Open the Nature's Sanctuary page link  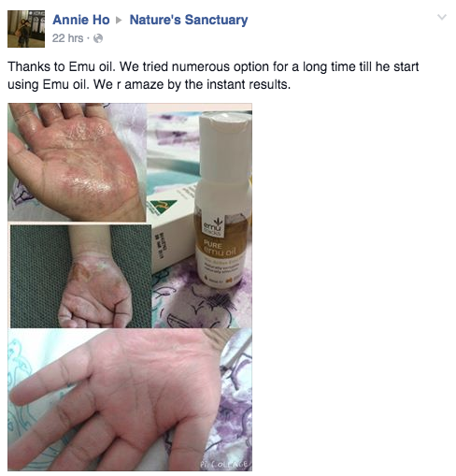coord(189,20)
